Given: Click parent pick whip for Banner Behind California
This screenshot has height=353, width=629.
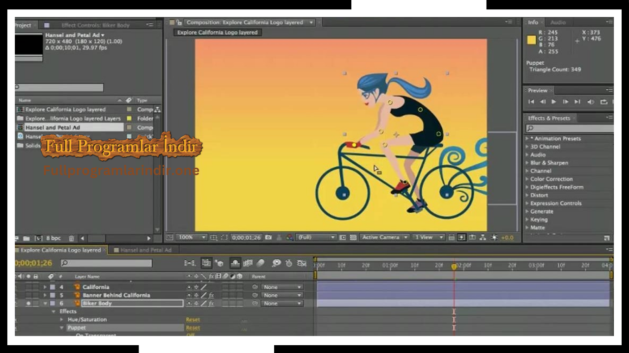Looking at the screenshot, I should [255, 295].
